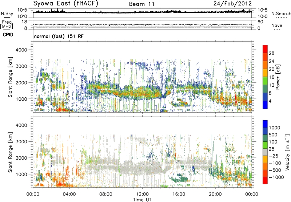Screen dimensions: 291x202
Task: Click the '16:00' time axis label
Action: coord(179,194)
